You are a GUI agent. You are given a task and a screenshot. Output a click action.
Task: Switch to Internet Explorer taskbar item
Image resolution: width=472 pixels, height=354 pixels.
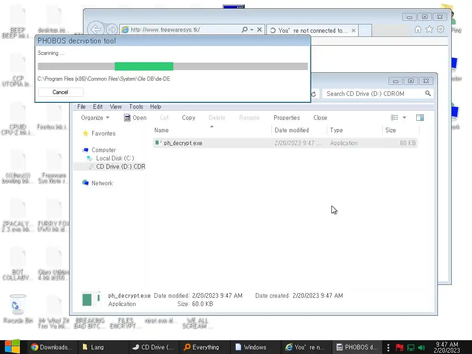pos(306,347)
